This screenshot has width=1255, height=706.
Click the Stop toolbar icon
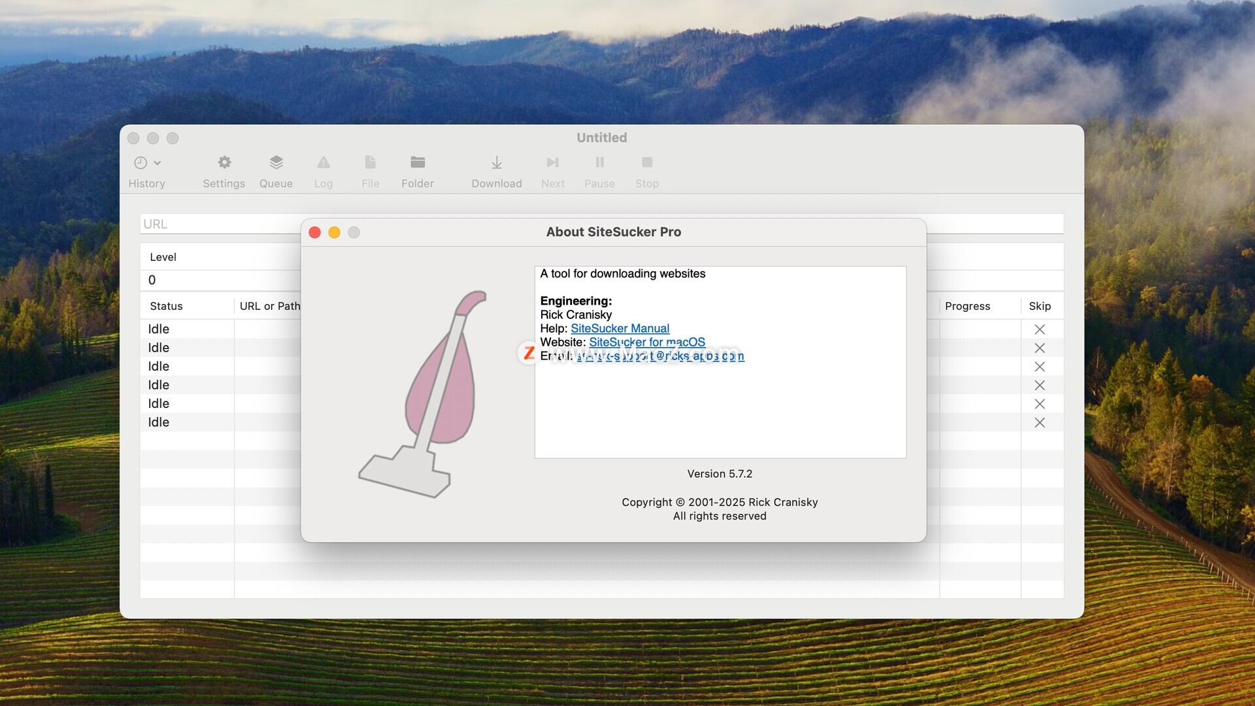(x=647, y=162)
